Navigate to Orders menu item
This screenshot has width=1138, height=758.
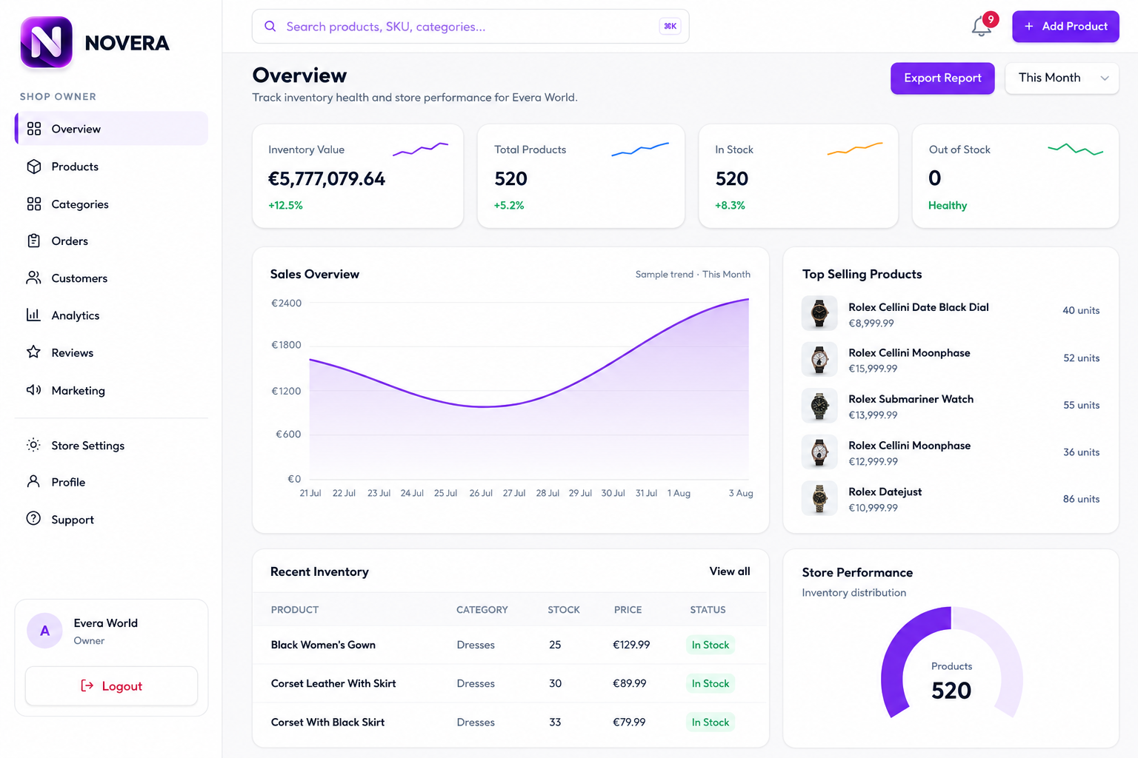pyautogui.click(x=112, y=241)
